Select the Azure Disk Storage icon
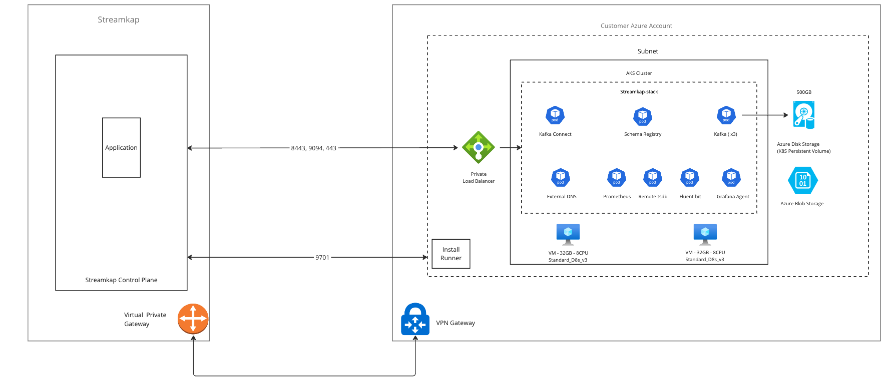The height and width of the screenshot is (383, 887). tap(804, 115)
